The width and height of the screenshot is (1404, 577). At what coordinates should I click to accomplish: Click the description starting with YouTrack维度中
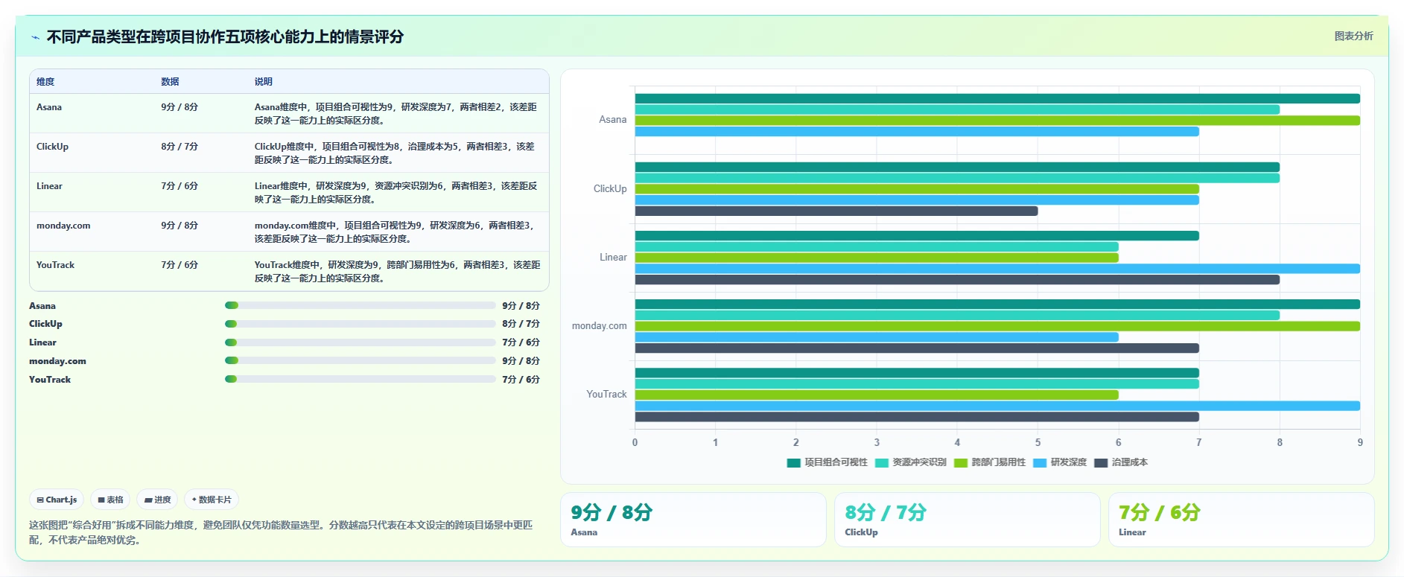click(x=398, y=271)
